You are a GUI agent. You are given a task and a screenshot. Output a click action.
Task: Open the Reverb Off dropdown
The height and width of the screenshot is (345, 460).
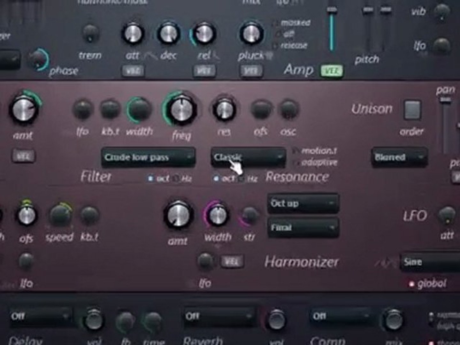click(x=219, y=317)
